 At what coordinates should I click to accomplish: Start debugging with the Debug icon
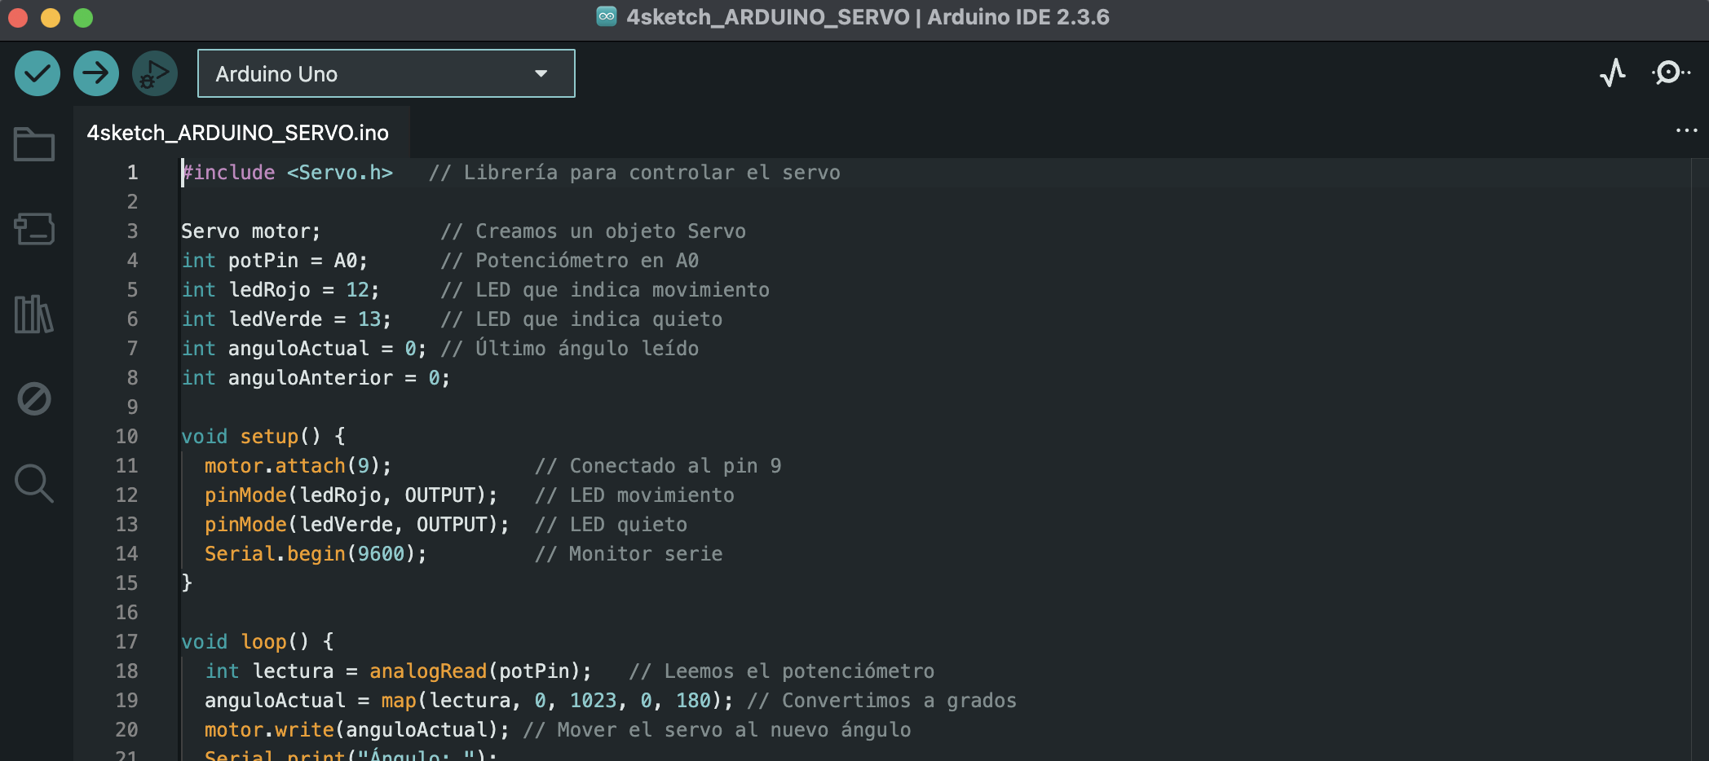(155, 73)
